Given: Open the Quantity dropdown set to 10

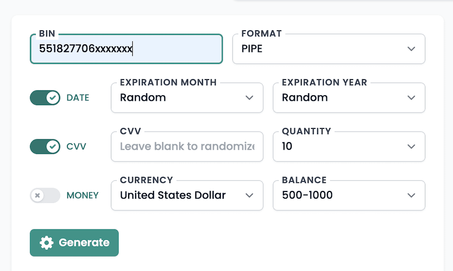Looking at the screenshot, I should (x=349, y=147).
